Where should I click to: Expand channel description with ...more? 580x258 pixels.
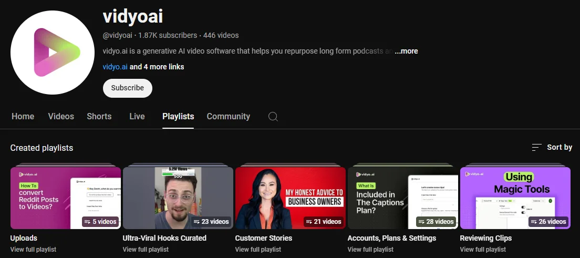click(406, 51)
